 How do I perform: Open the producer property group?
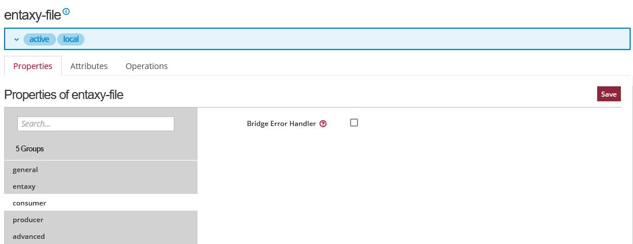[x=28, y=220]
